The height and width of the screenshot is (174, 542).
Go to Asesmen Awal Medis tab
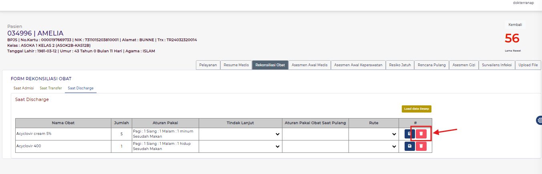pyautogui.click(x=310, y=65)
